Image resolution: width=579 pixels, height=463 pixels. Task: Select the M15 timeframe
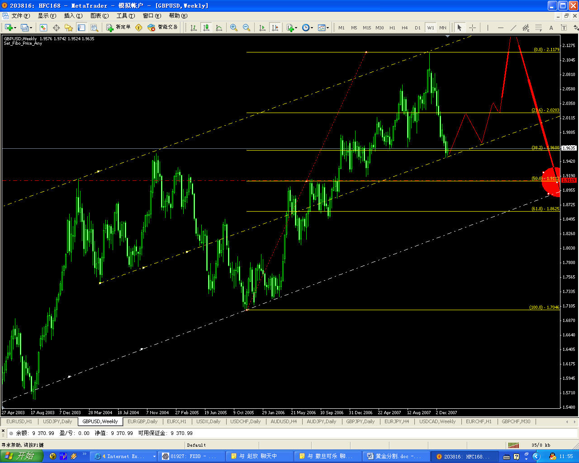[367, 28]
